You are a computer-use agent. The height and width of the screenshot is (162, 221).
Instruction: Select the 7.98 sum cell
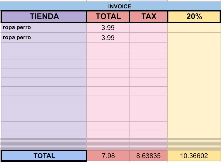108,156
